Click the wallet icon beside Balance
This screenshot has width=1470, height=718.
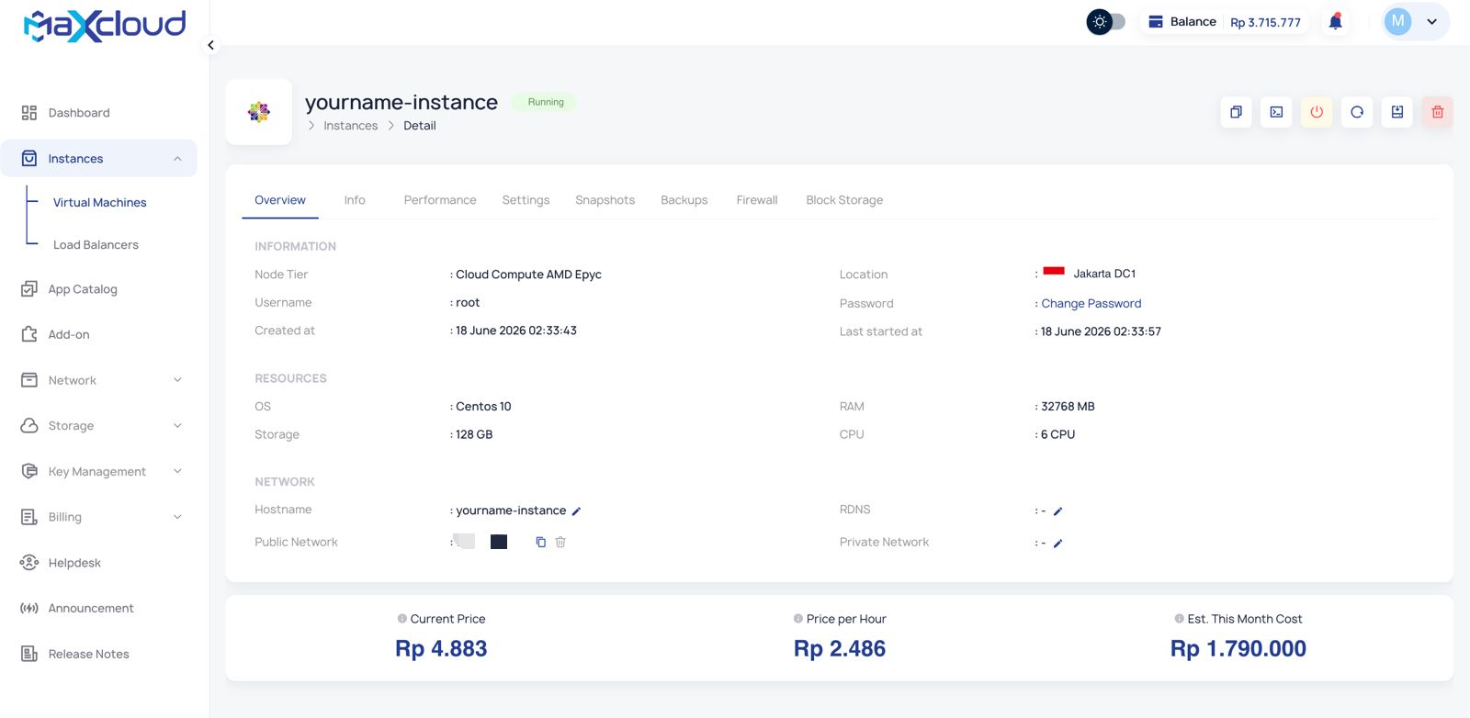pyautogui.click(x=1156, y=21)
